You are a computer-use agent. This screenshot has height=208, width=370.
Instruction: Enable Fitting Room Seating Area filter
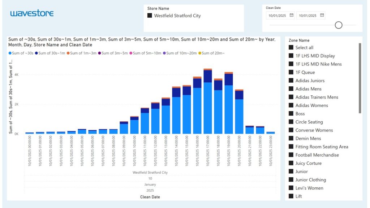tap(291, 147)
